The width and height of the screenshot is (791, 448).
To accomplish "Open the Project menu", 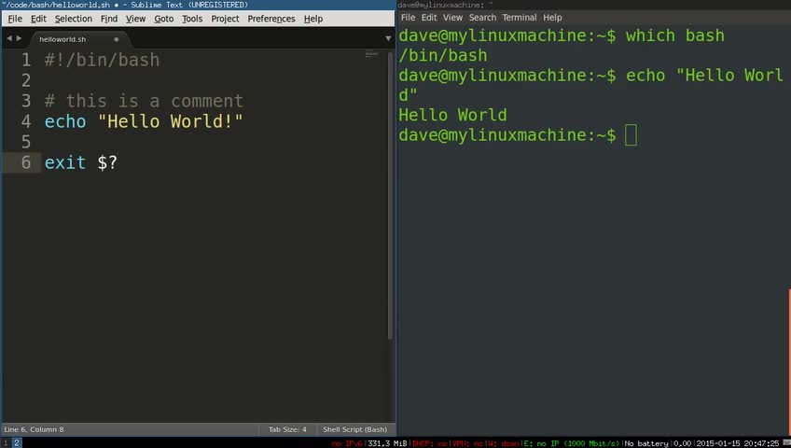I will pyautogui.click(x=225, y=19).
